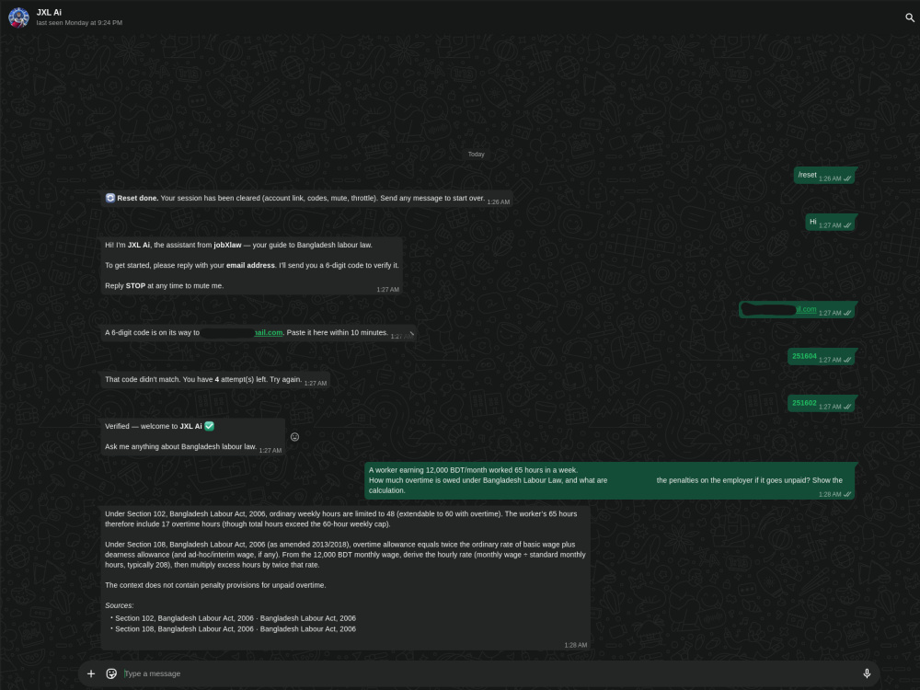
Task: Click green checkmark emoji in Verified message
Action: tap(210, 426)
